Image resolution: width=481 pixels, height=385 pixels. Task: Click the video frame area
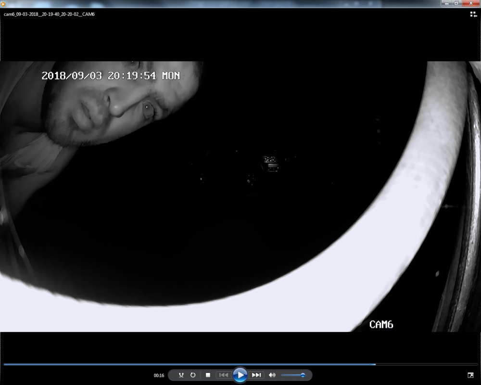point(240,196)
